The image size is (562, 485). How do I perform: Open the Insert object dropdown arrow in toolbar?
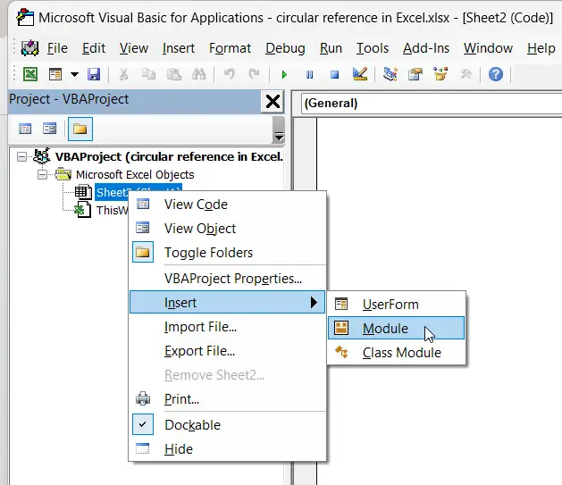pyautogui.click(x=74, y=74)
